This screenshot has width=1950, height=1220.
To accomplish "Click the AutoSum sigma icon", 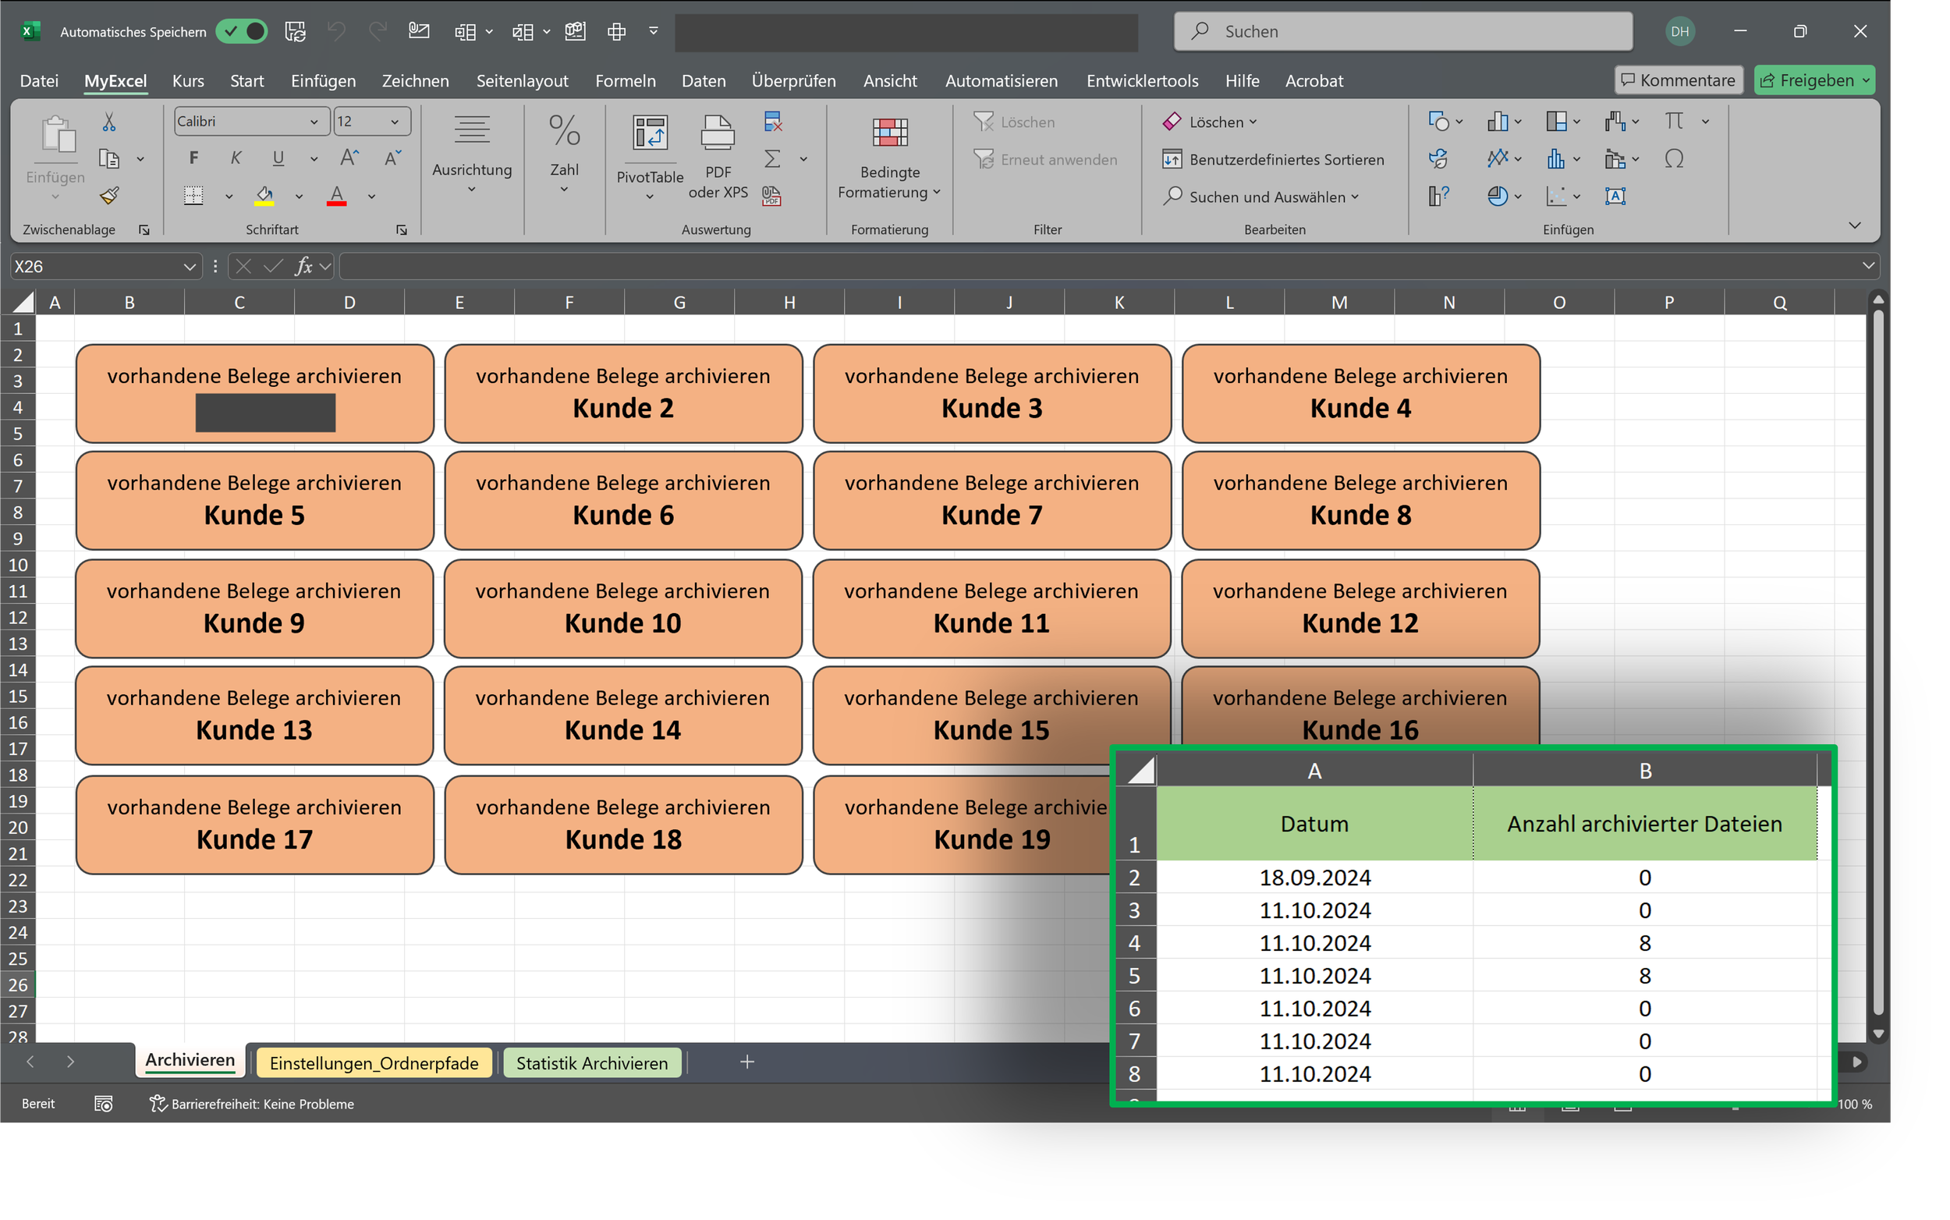I will click(x=772, y=159).
